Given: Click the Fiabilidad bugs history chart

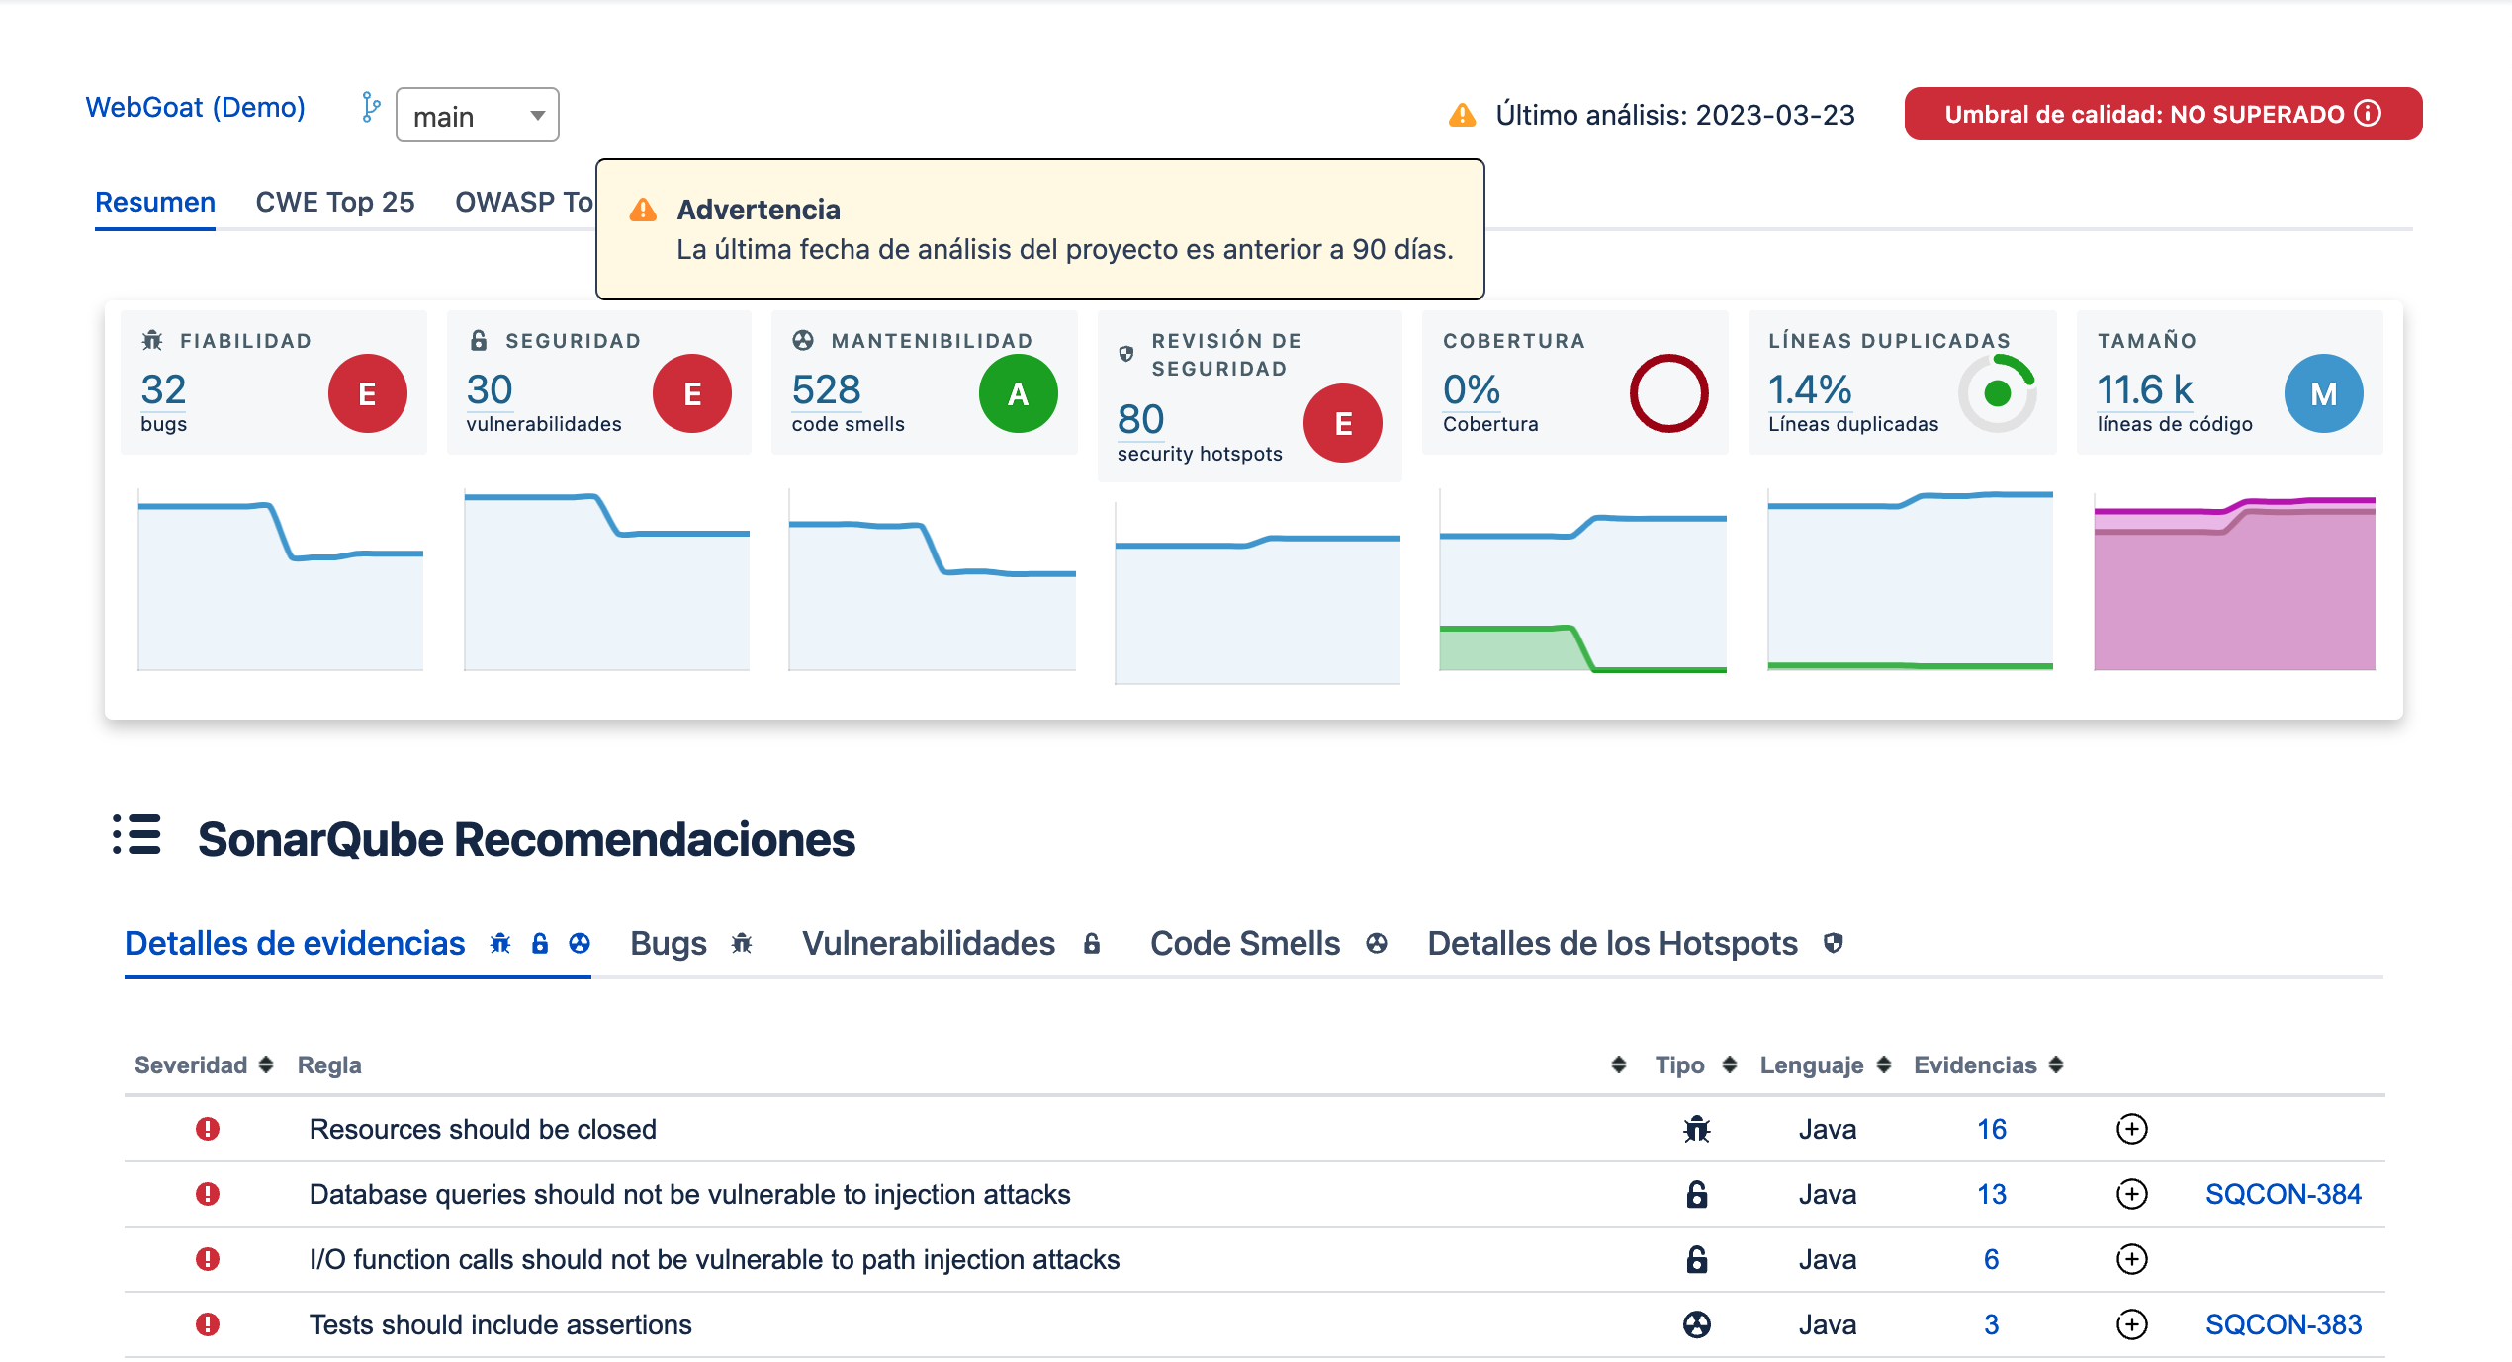Looking at the screenshot, I should click(281, 580).
